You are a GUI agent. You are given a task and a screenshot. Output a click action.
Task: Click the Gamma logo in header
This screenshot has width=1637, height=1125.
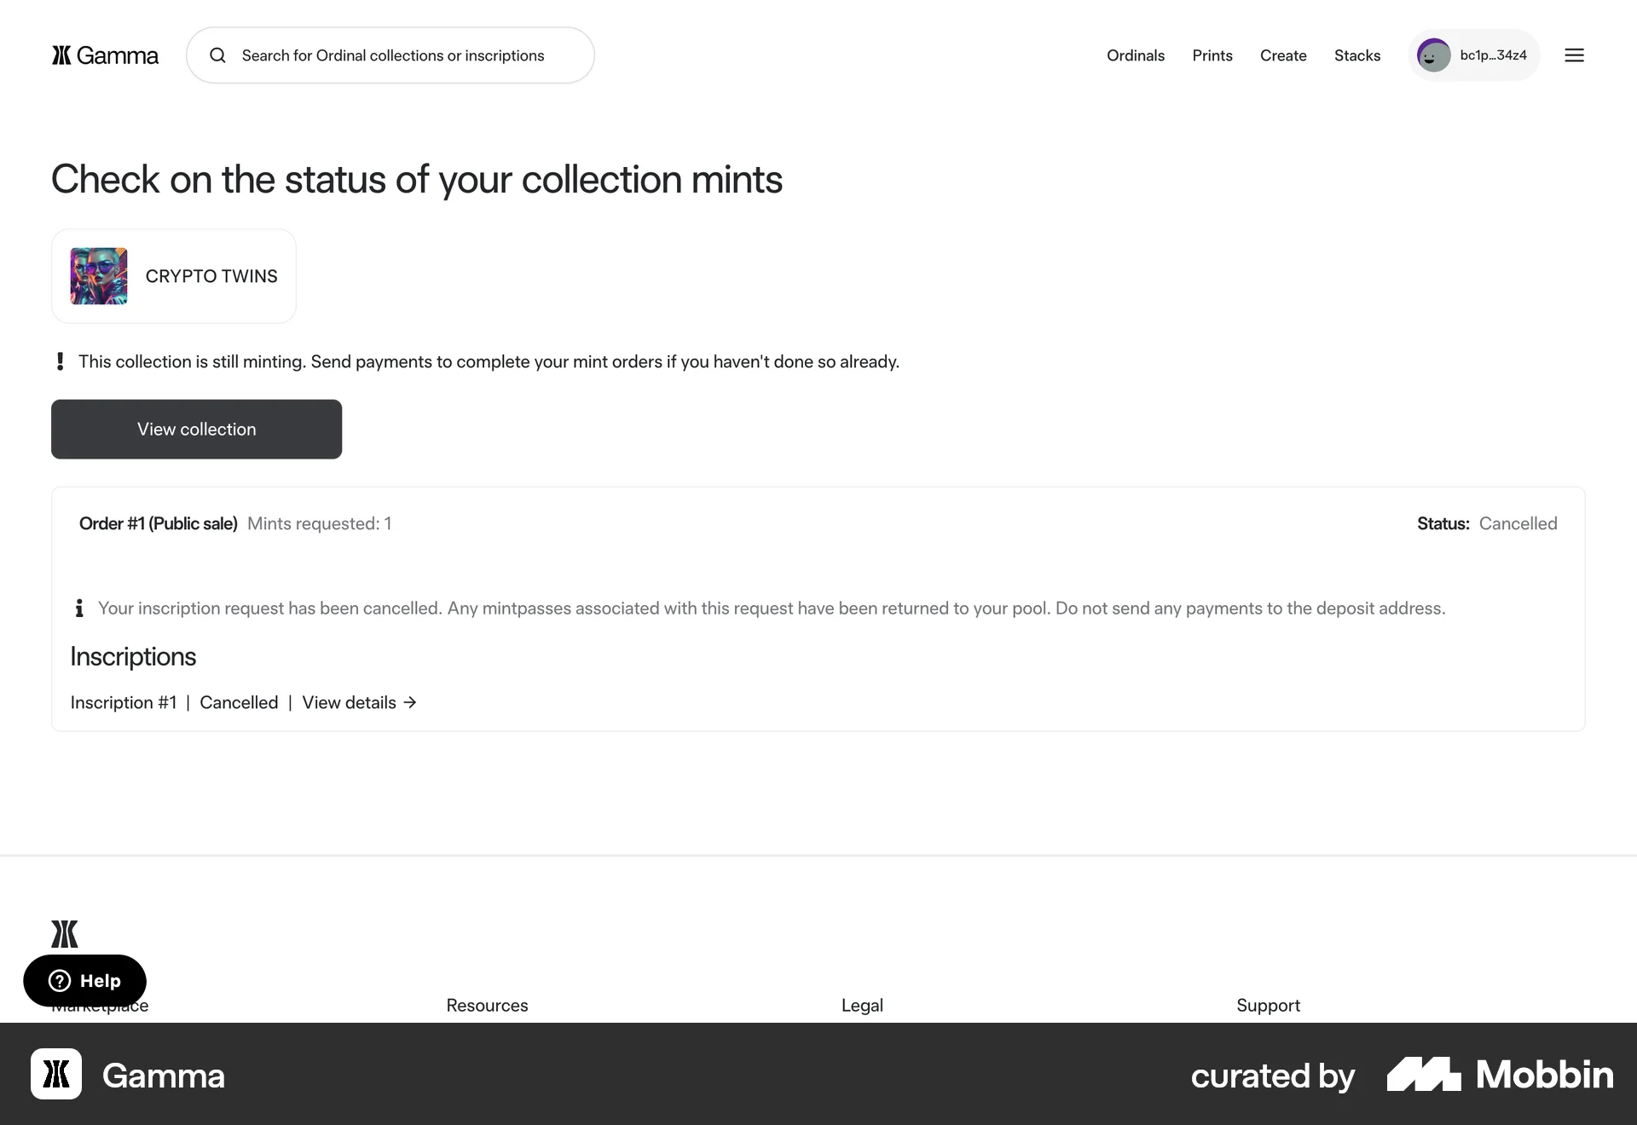(105, 55)
